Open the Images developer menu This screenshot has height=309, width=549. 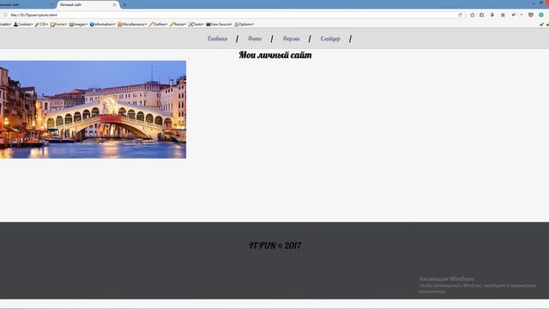(x=78, y=25)
